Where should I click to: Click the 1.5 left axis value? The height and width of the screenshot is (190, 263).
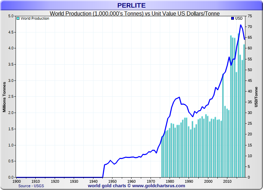pos(11,129)
